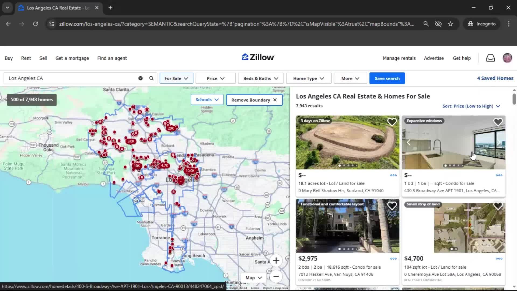Select the Get a mortgage menu item
This screenshot has height=291, width=517.
[x=72, y=58]
